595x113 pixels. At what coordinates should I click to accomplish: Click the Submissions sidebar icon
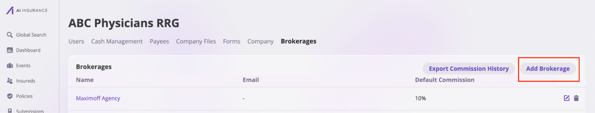click(10, 111)
